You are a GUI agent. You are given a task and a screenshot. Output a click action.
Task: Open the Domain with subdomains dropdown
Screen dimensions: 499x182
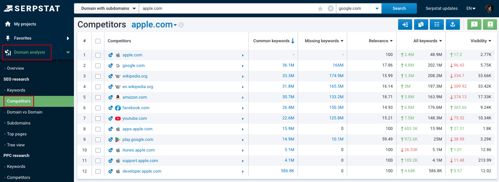tap(107, 8)
